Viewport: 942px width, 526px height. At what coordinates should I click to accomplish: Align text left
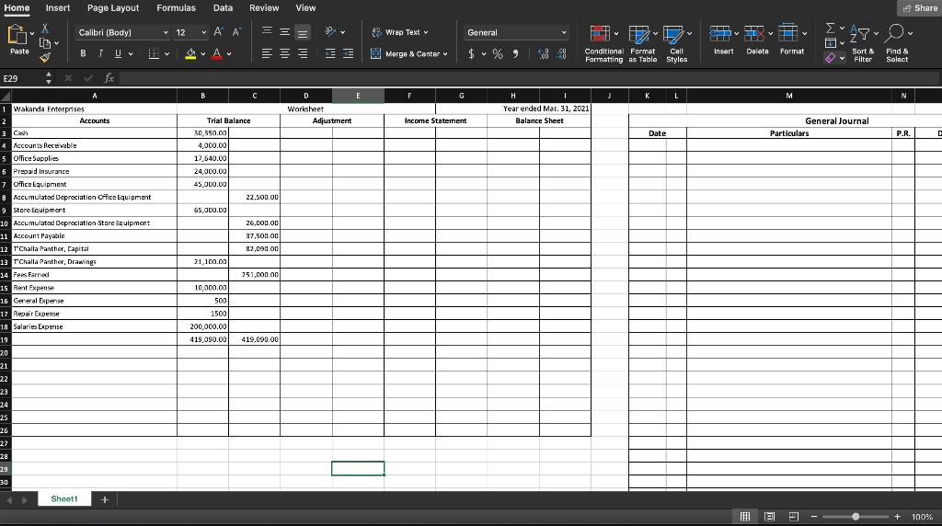(x=267, y=53)
